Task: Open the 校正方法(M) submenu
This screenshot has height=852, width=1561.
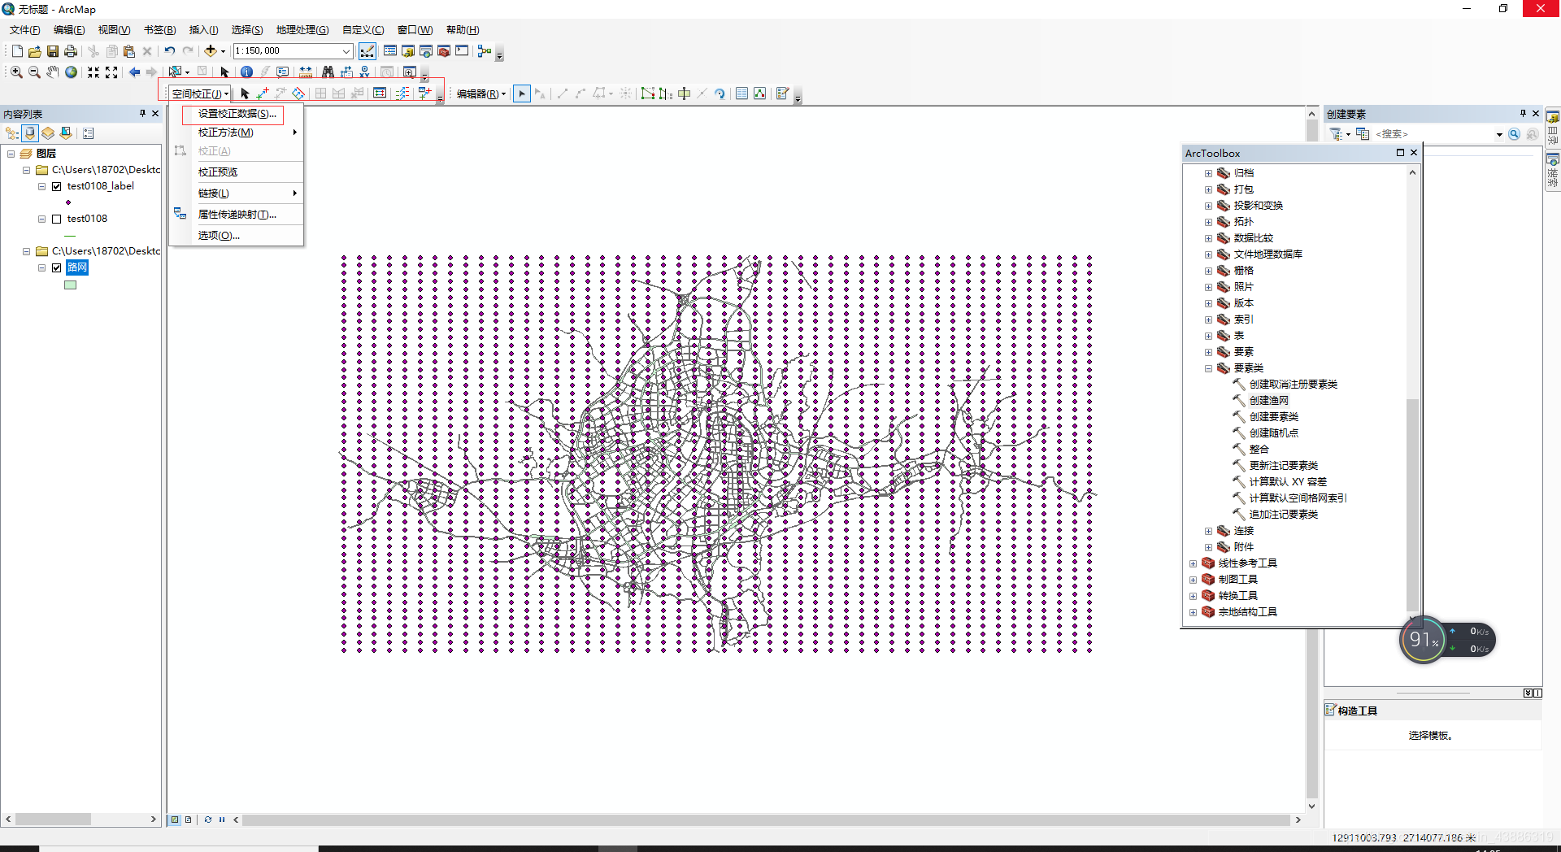Action: click(x=236, y=133)
